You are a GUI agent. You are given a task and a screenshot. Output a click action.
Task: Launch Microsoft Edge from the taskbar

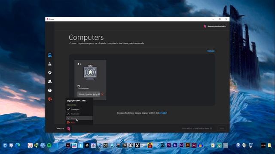18,145
